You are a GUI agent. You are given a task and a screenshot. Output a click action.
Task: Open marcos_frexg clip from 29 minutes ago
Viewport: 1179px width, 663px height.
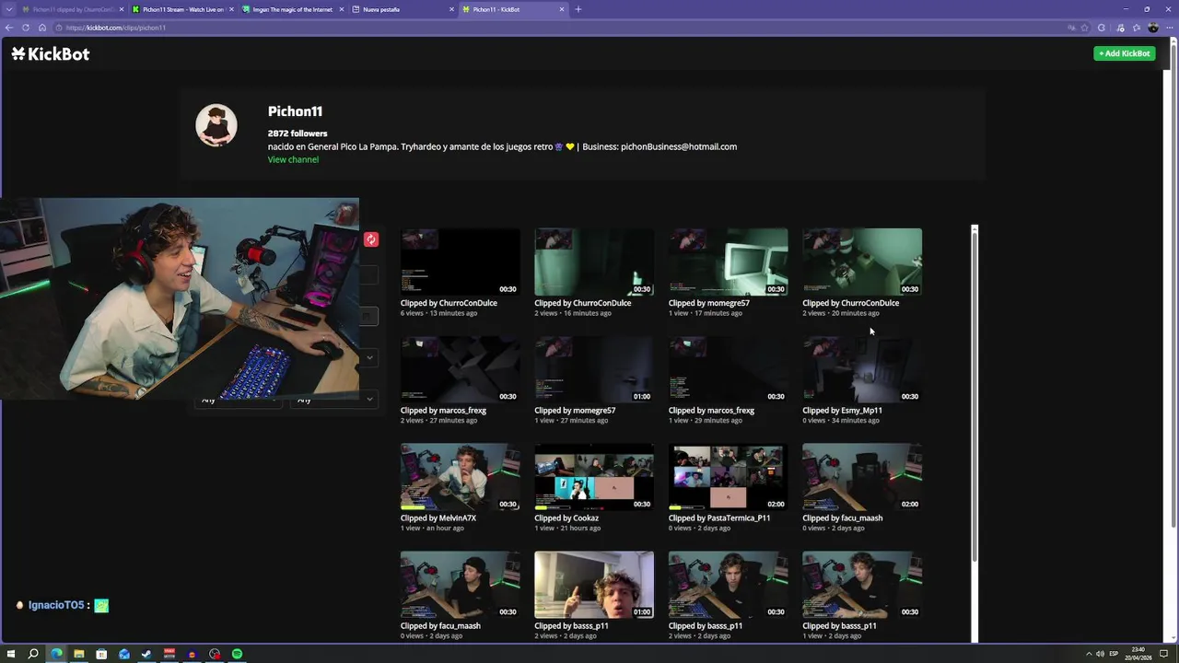tap(729, 369)
